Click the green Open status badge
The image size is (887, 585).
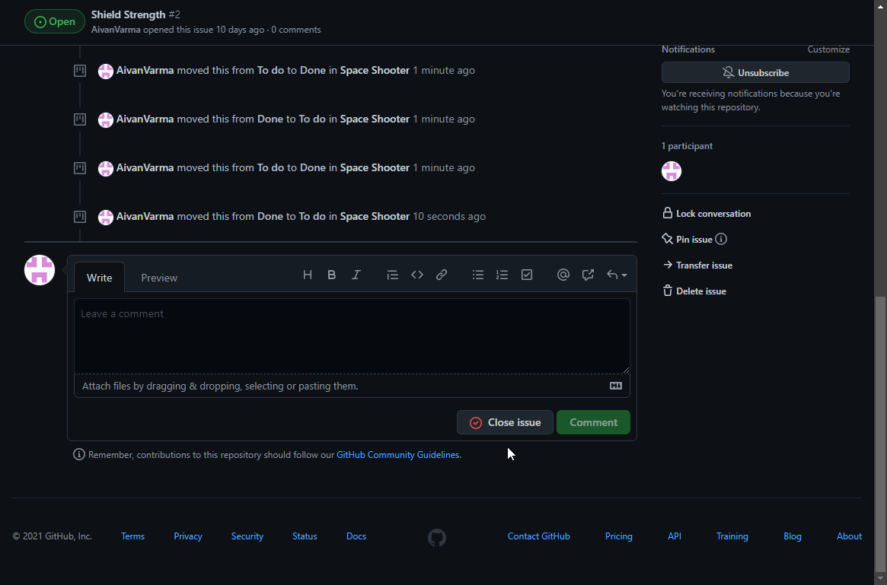pos(55,21)
